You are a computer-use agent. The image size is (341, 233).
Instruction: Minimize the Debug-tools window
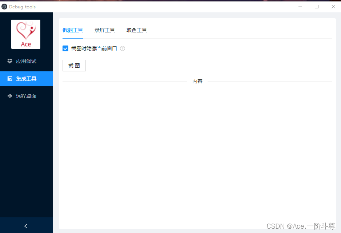(300, 7)
